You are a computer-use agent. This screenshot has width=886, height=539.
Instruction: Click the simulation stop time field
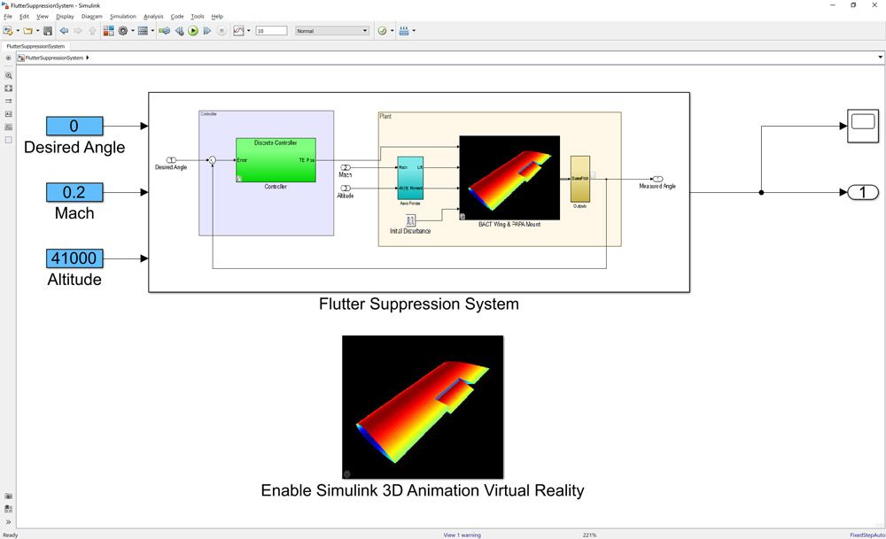tap(269, 30)
